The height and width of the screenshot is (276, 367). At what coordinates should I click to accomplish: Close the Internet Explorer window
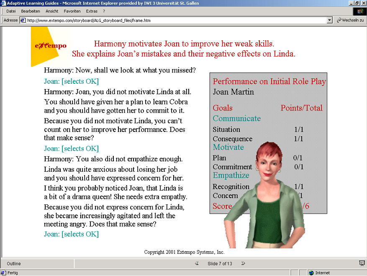click(364, 3)
